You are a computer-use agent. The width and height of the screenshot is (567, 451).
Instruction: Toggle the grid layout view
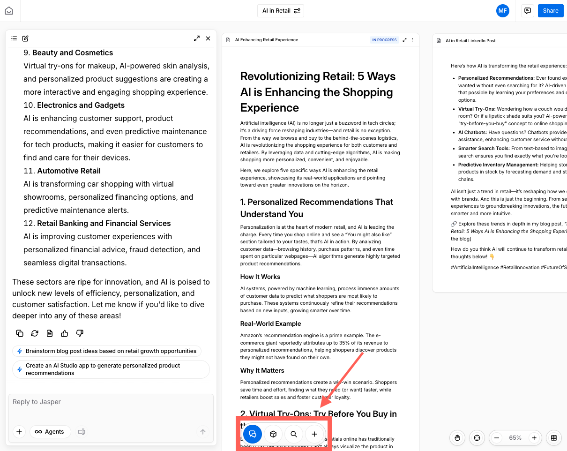click(x=554, y=438)
